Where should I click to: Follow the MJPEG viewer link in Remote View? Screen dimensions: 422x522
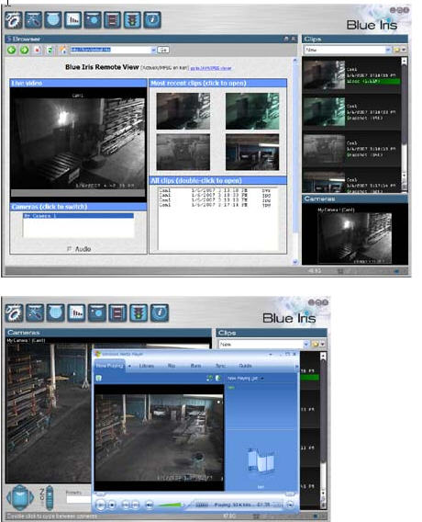[211, 68]
